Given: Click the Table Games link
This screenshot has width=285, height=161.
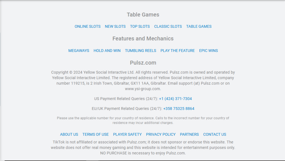Looking at the screenshot, I should [199, 26].
